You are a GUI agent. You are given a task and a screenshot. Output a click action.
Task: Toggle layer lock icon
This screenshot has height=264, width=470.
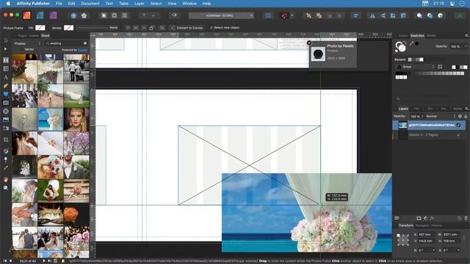466,116
